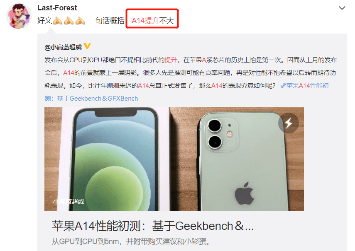355x251 pixels.
Task: Click the yellow V verified badge
Action: [87, 46]
